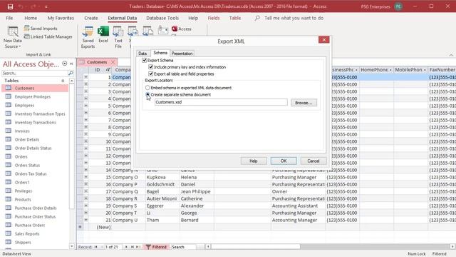The height and width of the screenshot is (257, 456).
Task: Expand subdatasheet for record 15 Company O
Action: click(x=85, y=177)
